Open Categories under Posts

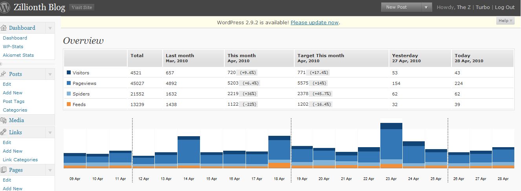click(x=15, y=110)
